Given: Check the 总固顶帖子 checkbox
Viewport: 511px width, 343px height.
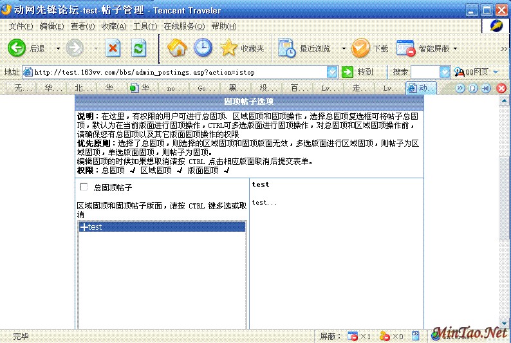Looking at the screenshot, I should [x=83, y=187].
